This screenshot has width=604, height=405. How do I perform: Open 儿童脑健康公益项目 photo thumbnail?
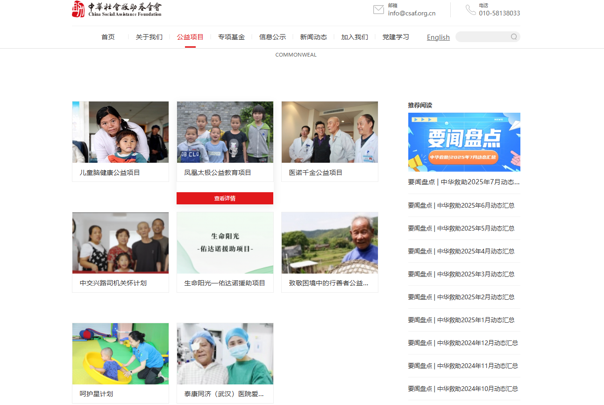click(x=121, y=132)
